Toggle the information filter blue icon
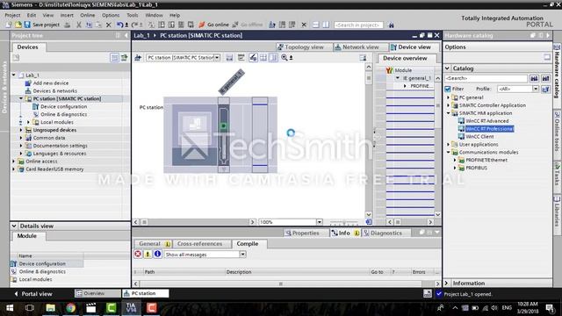 click(157, 254)
